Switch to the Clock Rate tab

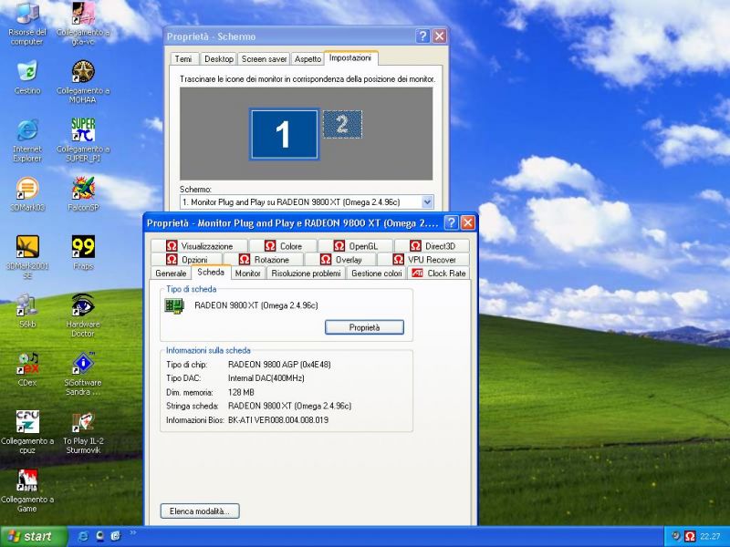pyautogui.click(x=439, y=273)
